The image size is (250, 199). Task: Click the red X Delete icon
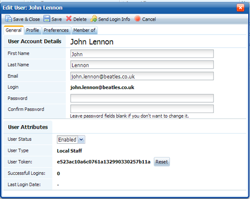click(x=69, y=19)
